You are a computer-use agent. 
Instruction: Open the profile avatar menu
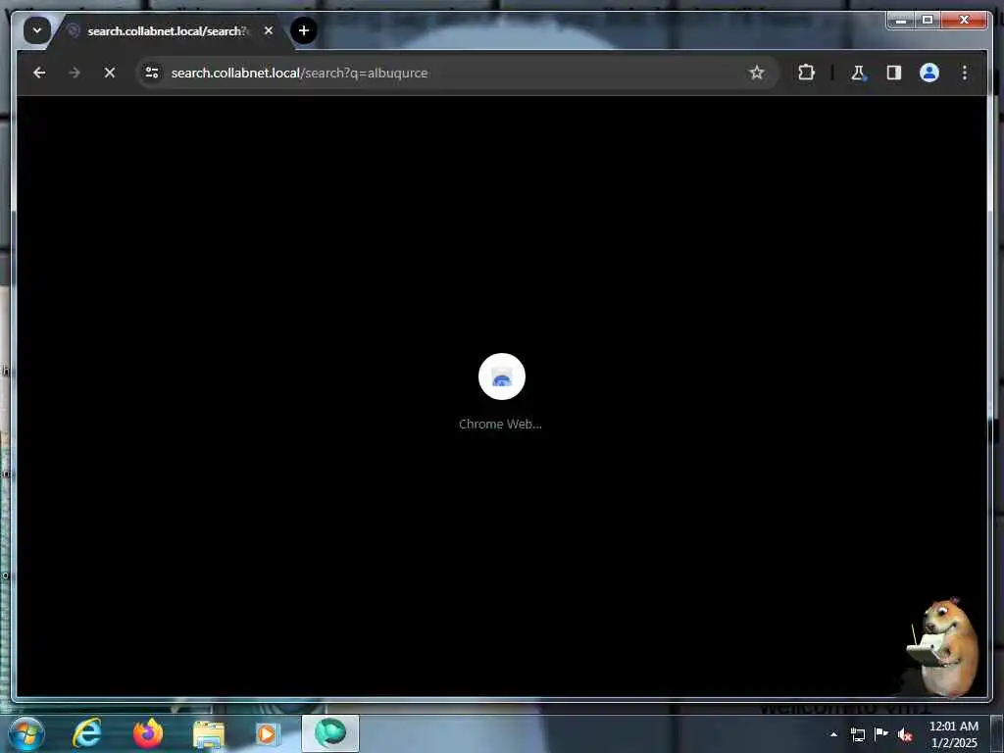point(929,73)
